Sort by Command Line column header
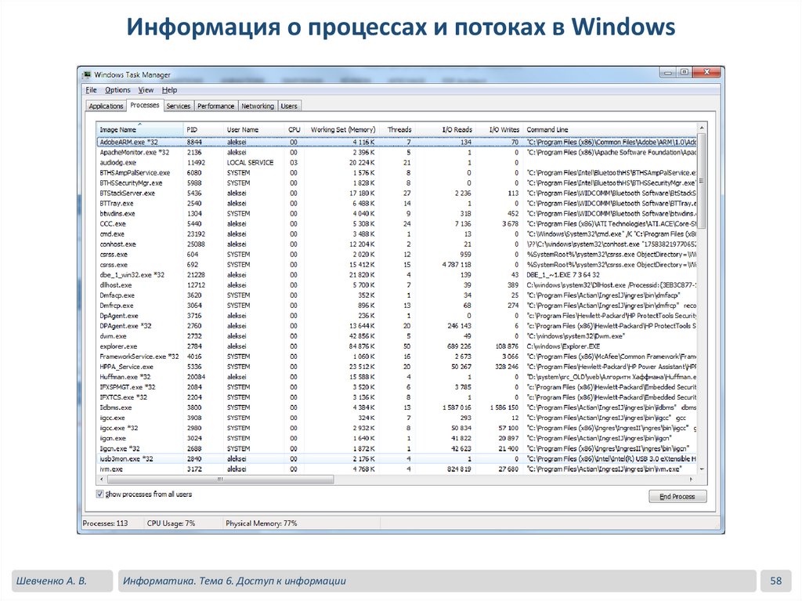802x601 pixels. click(x=609, y=129)
